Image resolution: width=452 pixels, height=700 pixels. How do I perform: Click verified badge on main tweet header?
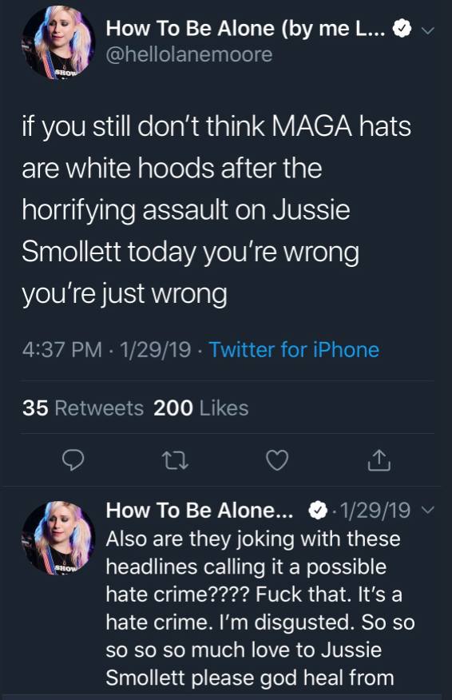(402, 29)
